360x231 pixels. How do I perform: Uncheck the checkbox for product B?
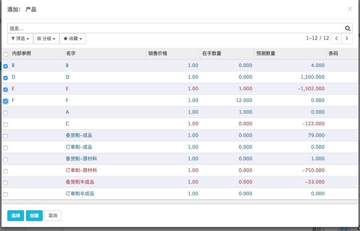click(x=6, y=66)
